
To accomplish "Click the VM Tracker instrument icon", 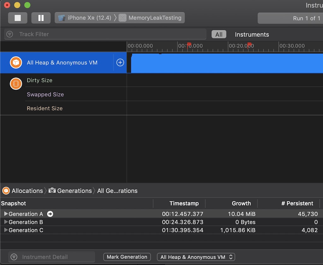I will coord(16,84).
